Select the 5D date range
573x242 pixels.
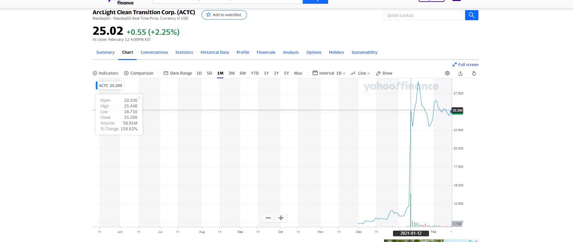click(209, 73)
